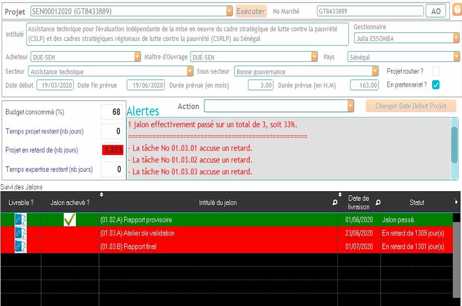
Task: Click the AO button
Action: (436, 11)
